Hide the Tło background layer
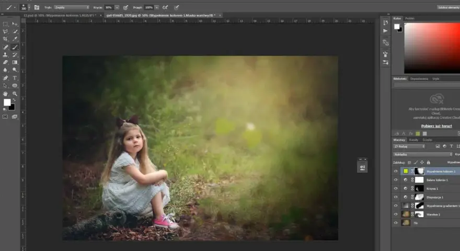Screen dimensions: 460x251 click(x=396, y=223)
